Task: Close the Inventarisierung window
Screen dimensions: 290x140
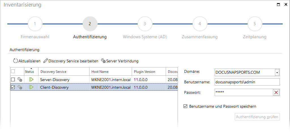Action: tap(286, 5)
